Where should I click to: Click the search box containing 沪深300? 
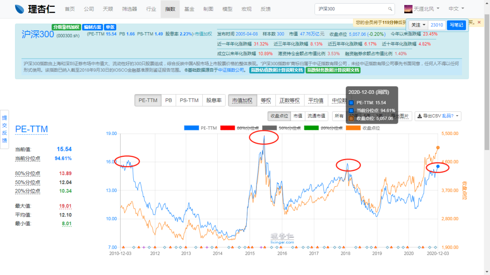click(354, 9)
